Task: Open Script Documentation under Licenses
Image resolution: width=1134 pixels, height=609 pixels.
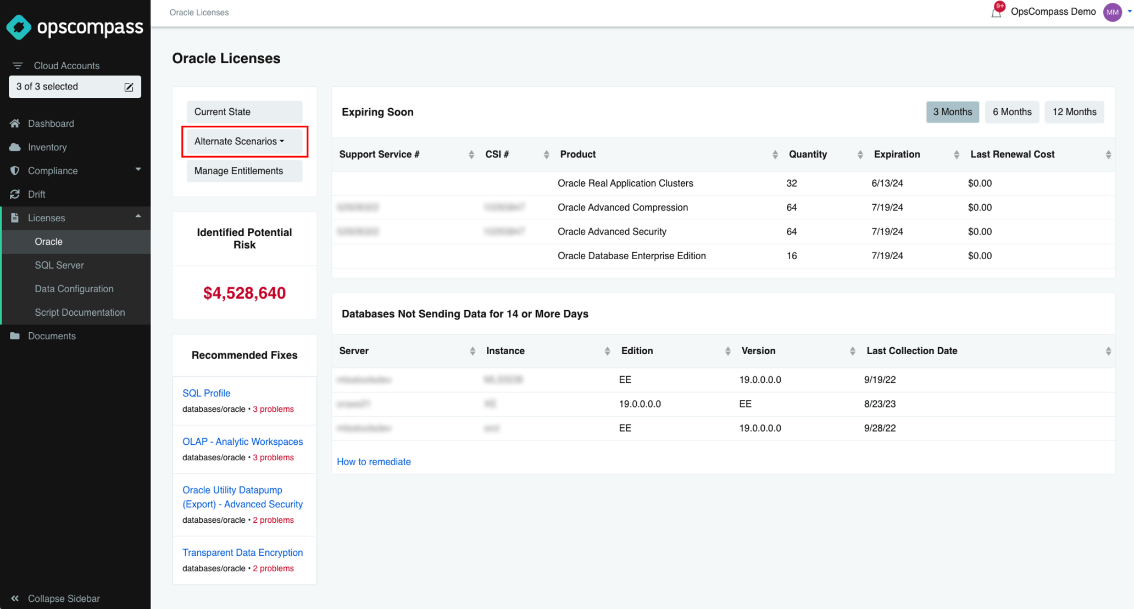Action: 80,312
